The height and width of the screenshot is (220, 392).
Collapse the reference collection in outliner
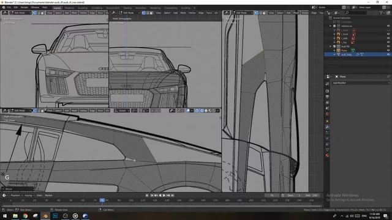(331, 26)
